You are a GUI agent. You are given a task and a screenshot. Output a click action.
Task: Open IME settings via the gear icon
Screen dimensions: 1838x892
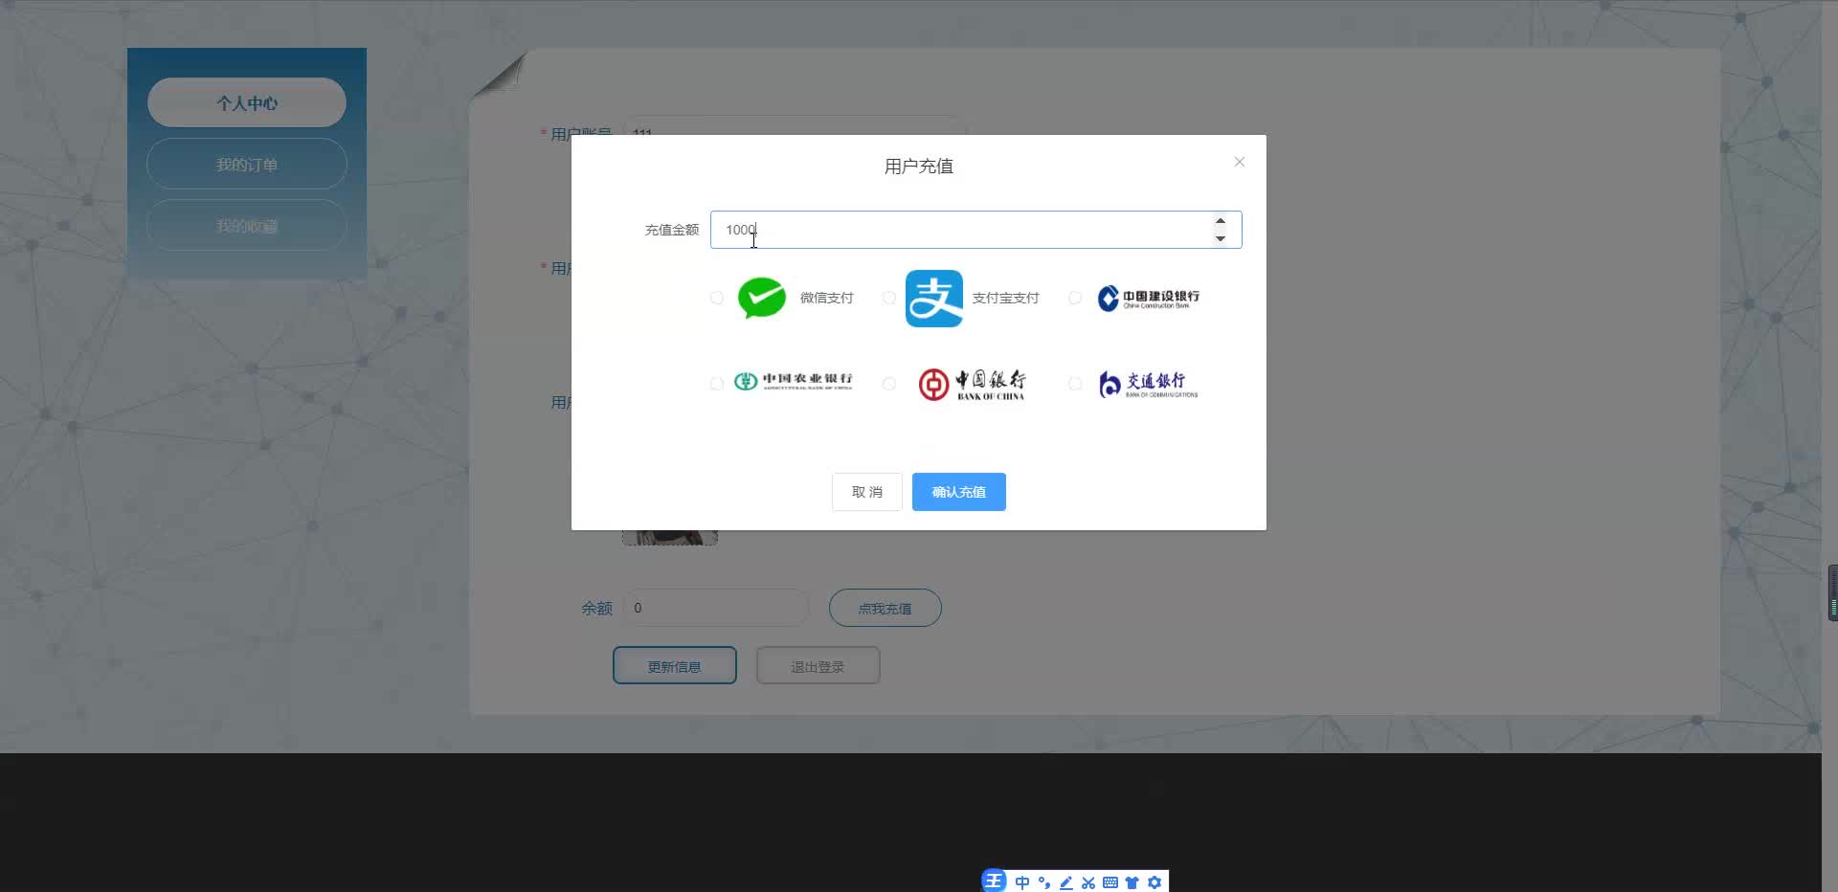click(1155, 882)
